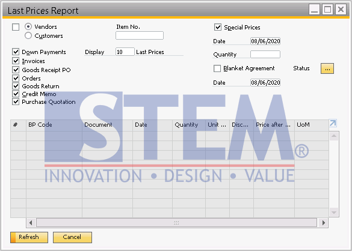Screen dimensions: 352x251
Task: Click the Date column header in table
Action: [152, 125]
